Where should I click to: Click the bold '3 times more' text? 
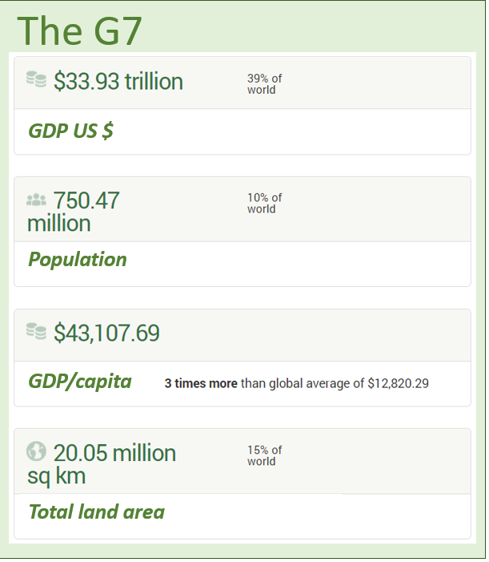click(x=201, y=383)
